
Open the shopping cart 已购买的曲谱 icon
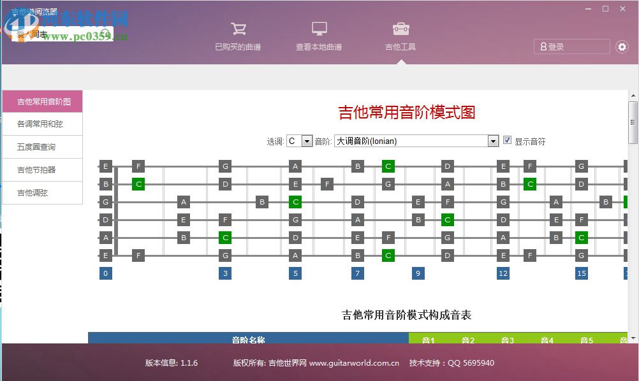[x=239, y=29]
